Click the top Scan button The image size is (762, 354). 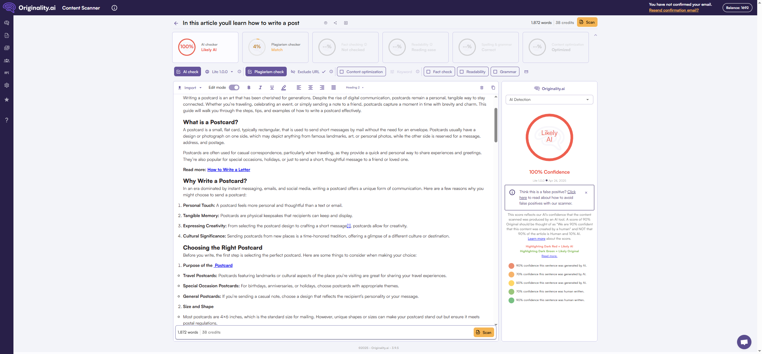[x=587, y=22]
